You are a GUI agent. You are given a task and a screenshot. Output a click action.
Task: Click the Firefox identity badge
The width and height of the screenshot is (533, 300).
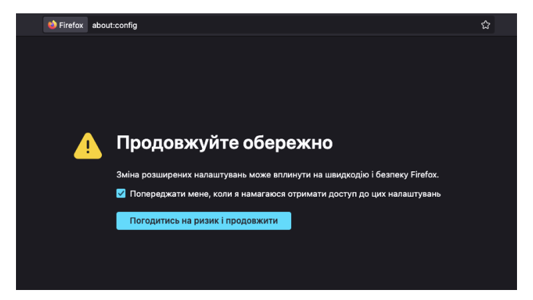[65, 25]
